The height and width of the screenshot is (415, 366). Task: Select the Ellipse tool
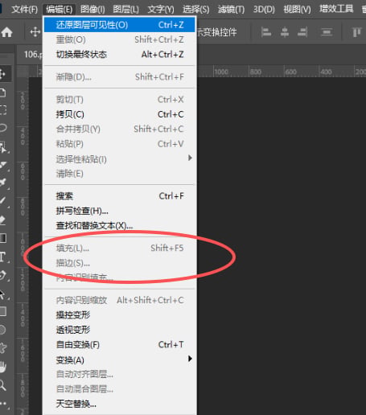coord(2,330)
